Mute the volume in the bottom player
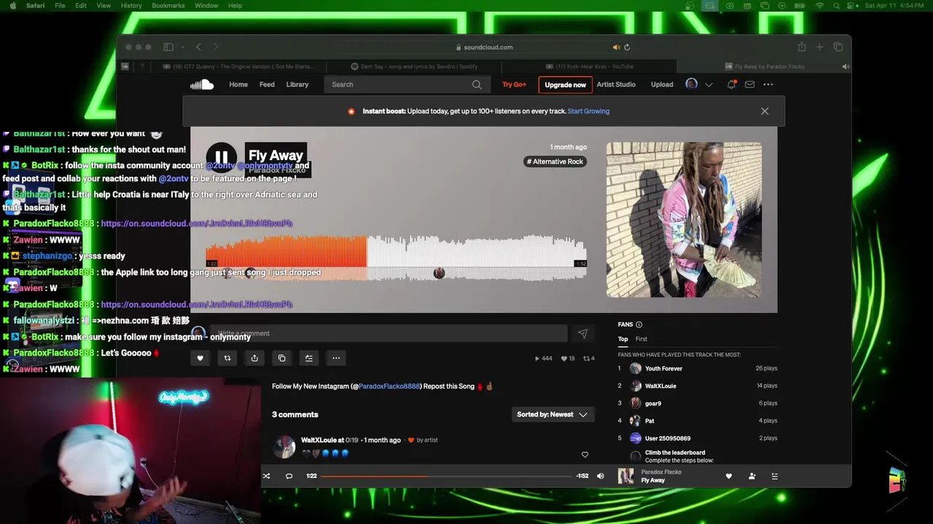This screenshot has width=933, height=524. 601,476
